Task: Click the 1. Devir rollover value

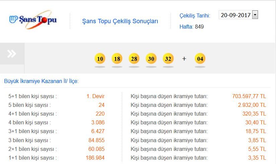Action: point(95,96)
